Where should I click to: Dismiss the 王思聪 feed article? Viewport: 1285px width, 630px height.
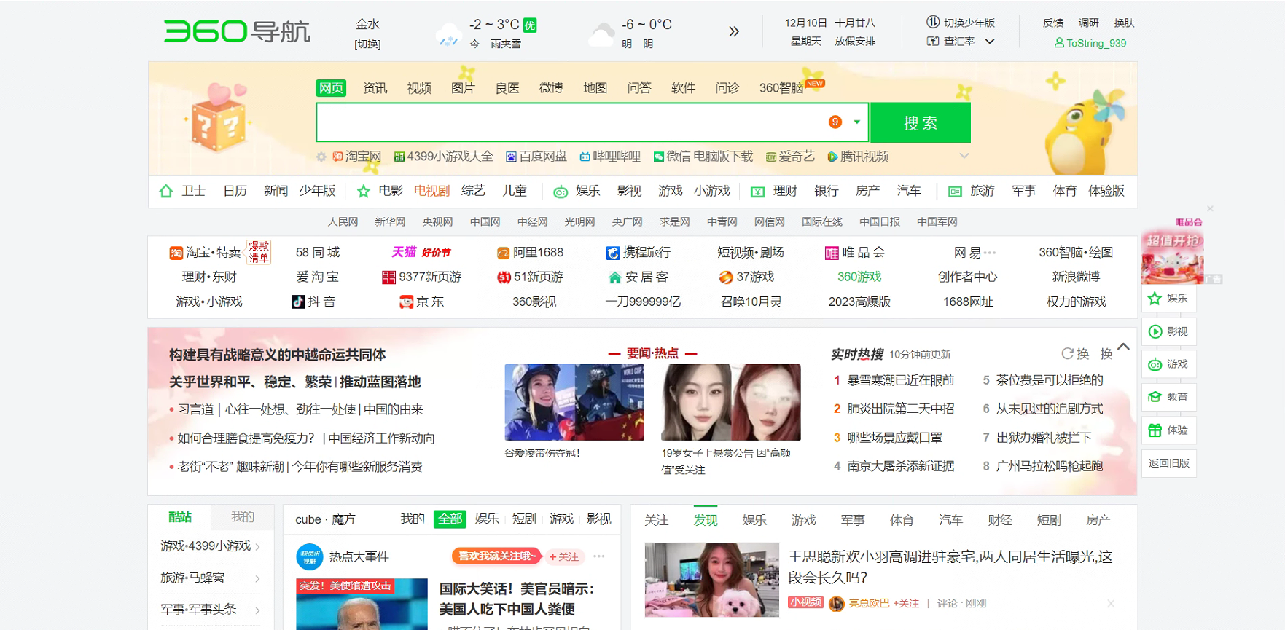(1111, 603)
